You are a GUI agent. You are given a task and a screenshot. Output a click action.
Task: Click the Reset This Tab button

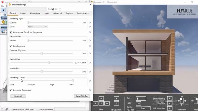(82, 96)
